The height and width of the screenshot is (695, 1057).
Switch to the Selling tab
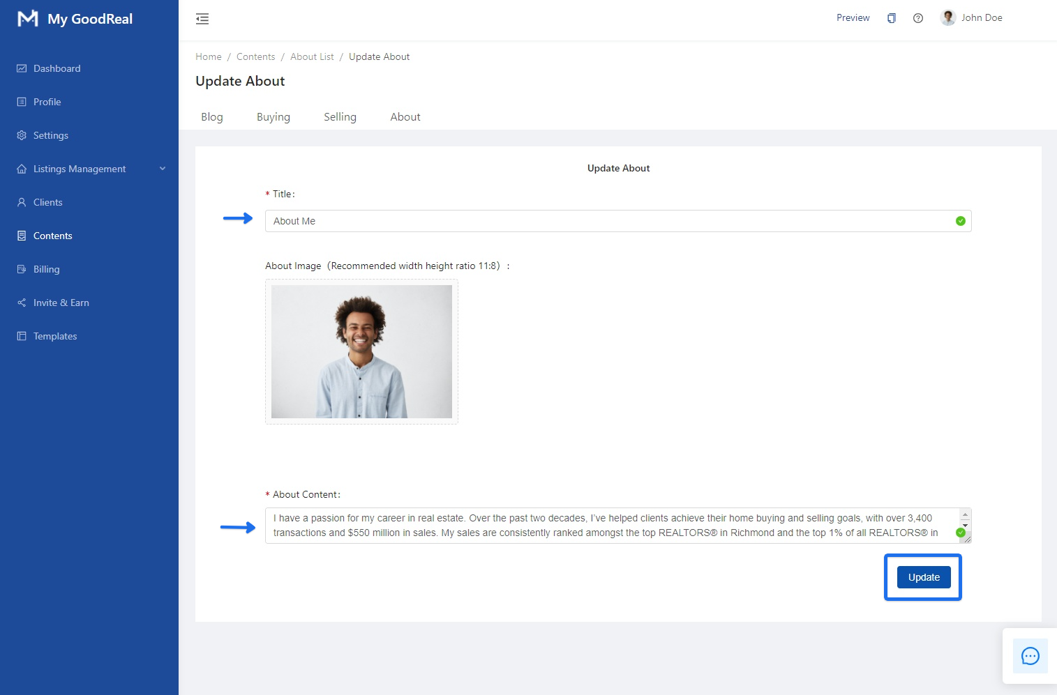[x=340, y=117]
